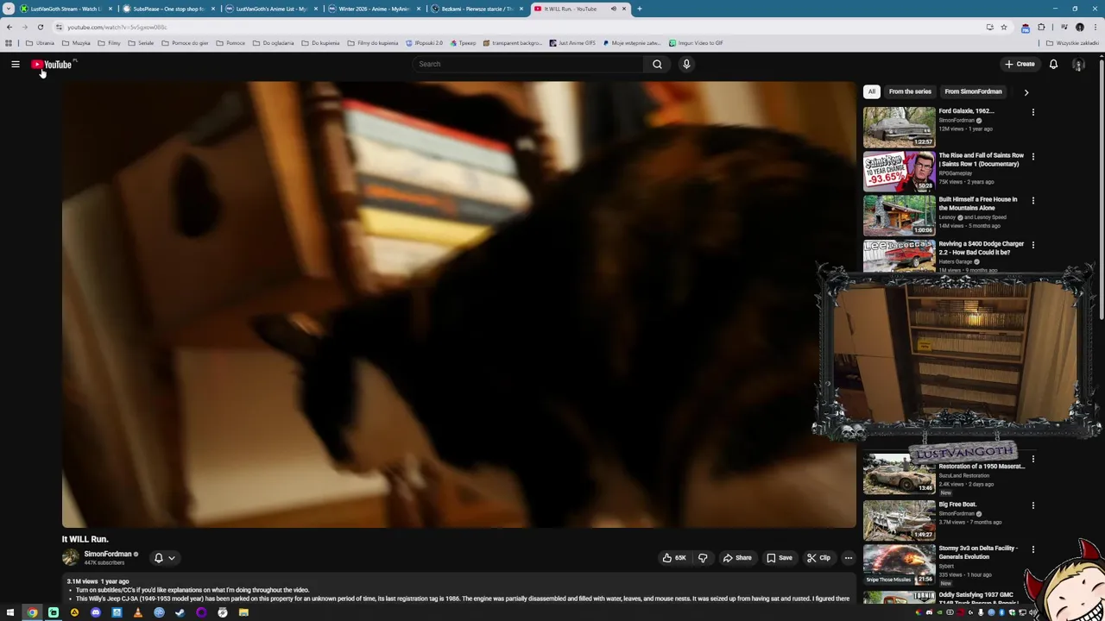The height and width of the screenshot is (621, 1105).
Task: Mute the It WILL Run tab audio
Action: pyautogui.click(x=614, y=9)
